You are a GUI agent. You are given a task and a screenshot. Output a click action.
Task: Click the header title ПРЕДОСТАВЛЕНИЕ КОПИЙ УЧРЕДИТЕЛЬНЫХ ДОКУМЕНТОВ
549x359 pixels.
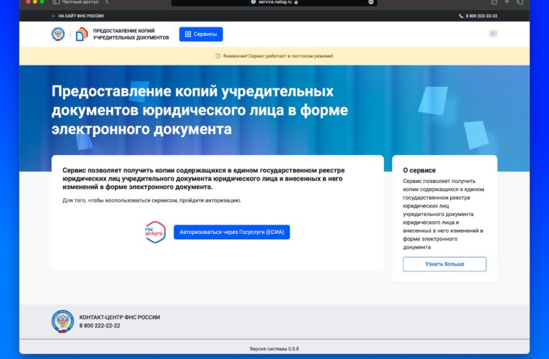pos(131,34)
